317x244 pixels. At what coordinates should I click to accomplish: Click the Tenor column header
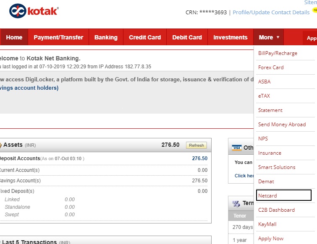(241, 216)
